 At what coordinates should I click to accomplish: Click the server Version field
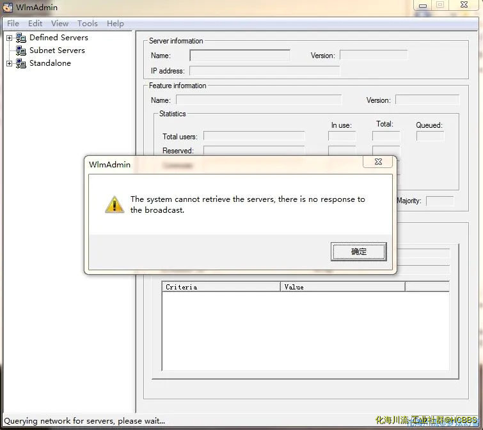pyautogui.click(x=374, y=55)
